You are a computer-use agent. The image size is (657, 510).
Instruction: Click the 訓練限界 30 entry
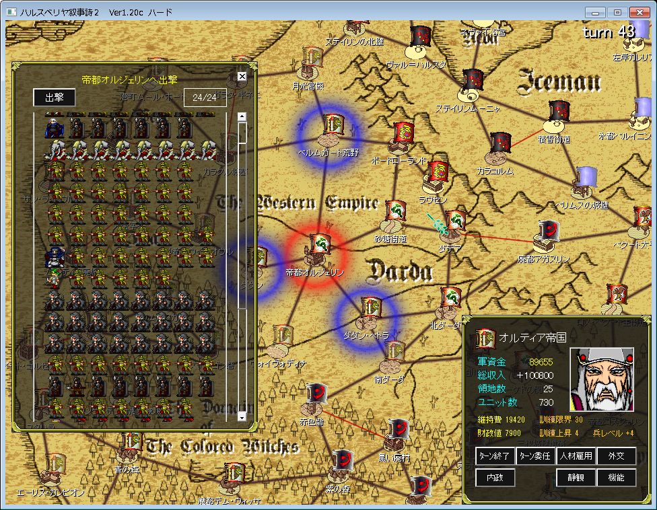point(561,420)
